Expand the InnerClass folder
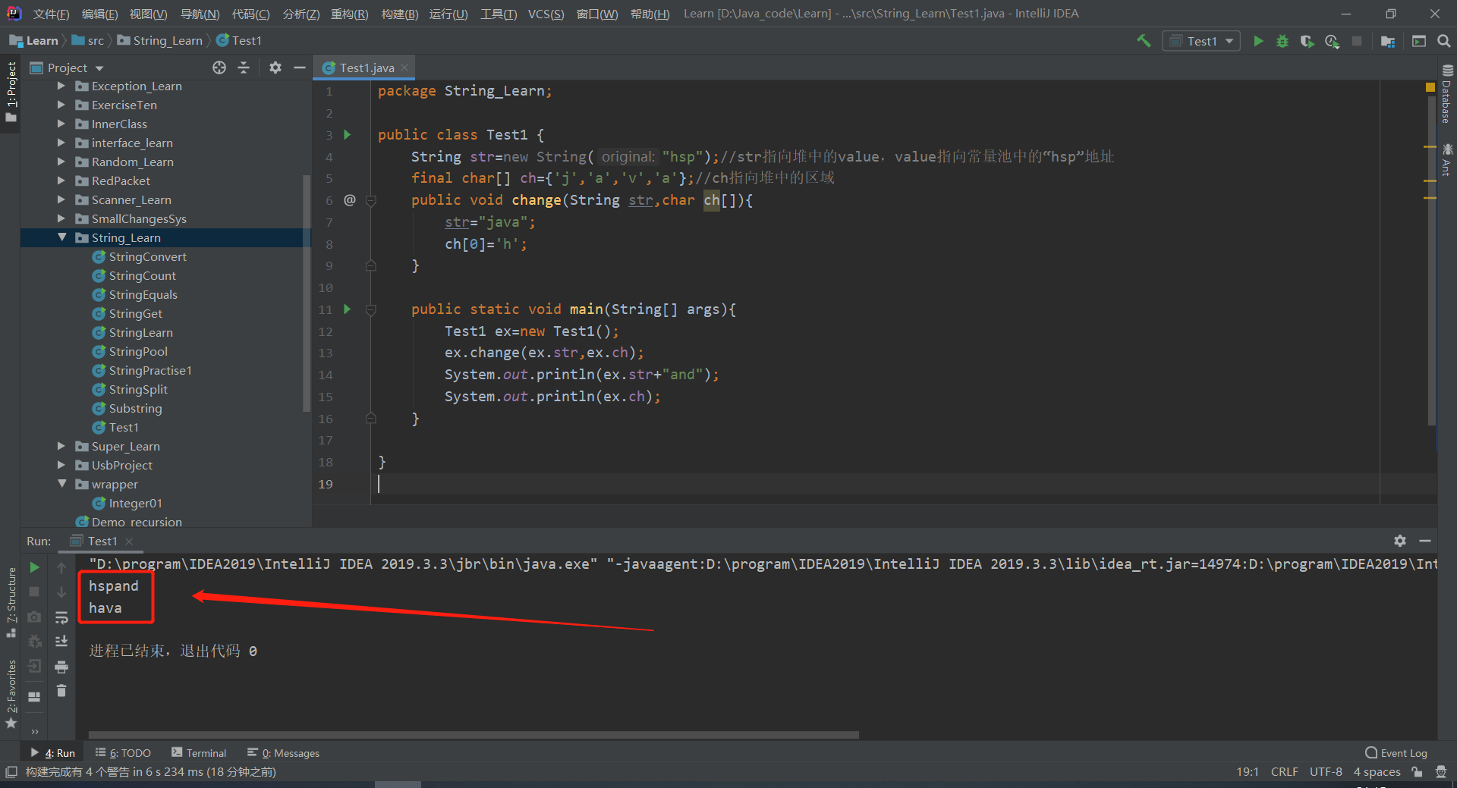1457x788 pixels. 61,124
